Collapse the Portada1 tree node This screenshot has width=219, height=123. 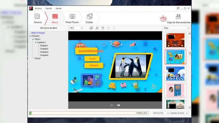(x=30, y=36)
